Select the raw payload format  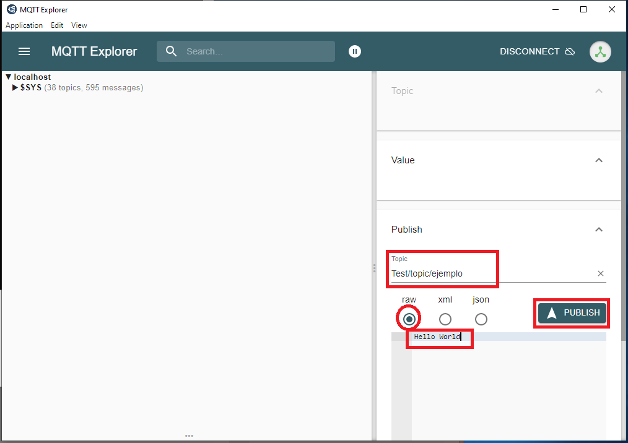pos(409,319)
